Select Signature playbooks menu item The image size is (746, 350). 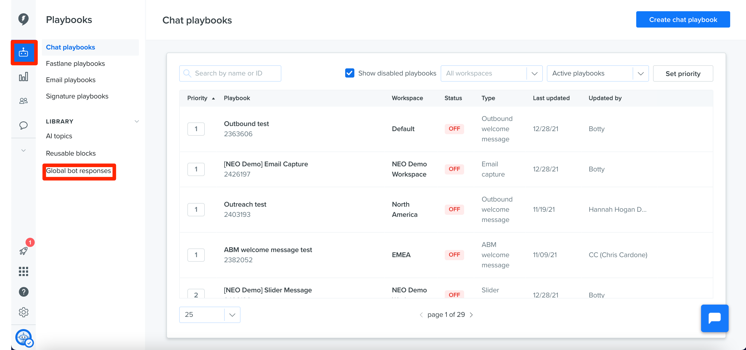(x=77, y=96)
